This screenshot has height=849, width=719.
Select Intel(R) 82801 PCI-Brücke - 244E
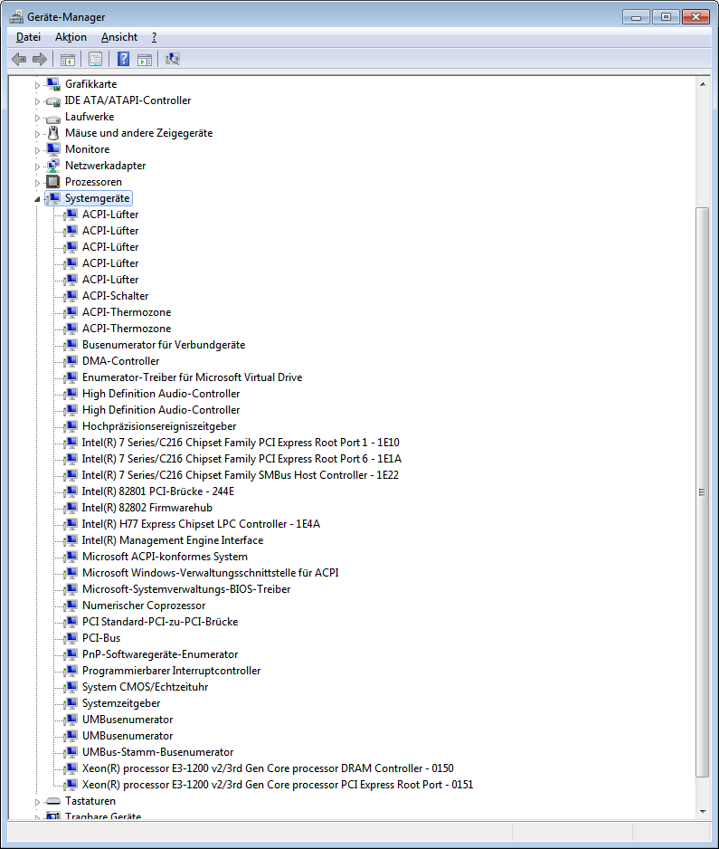(158, 491)
